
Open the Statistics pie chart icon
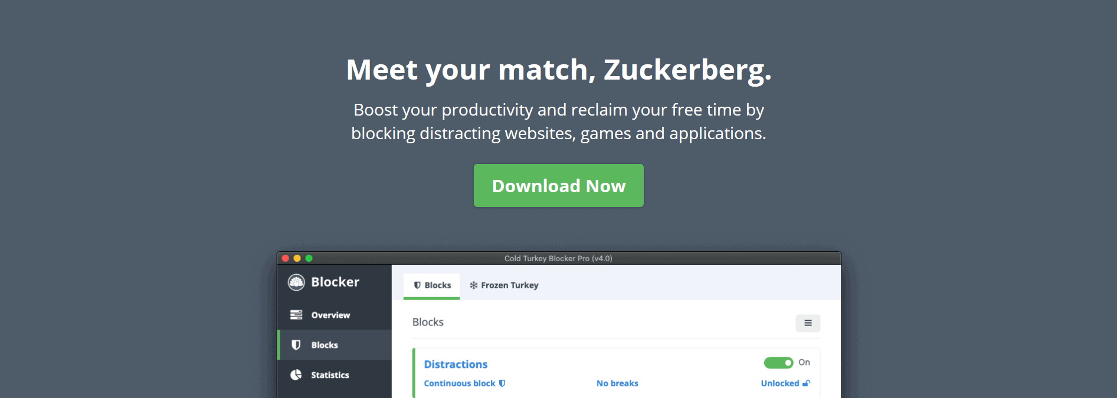click(x=296, y=375)
